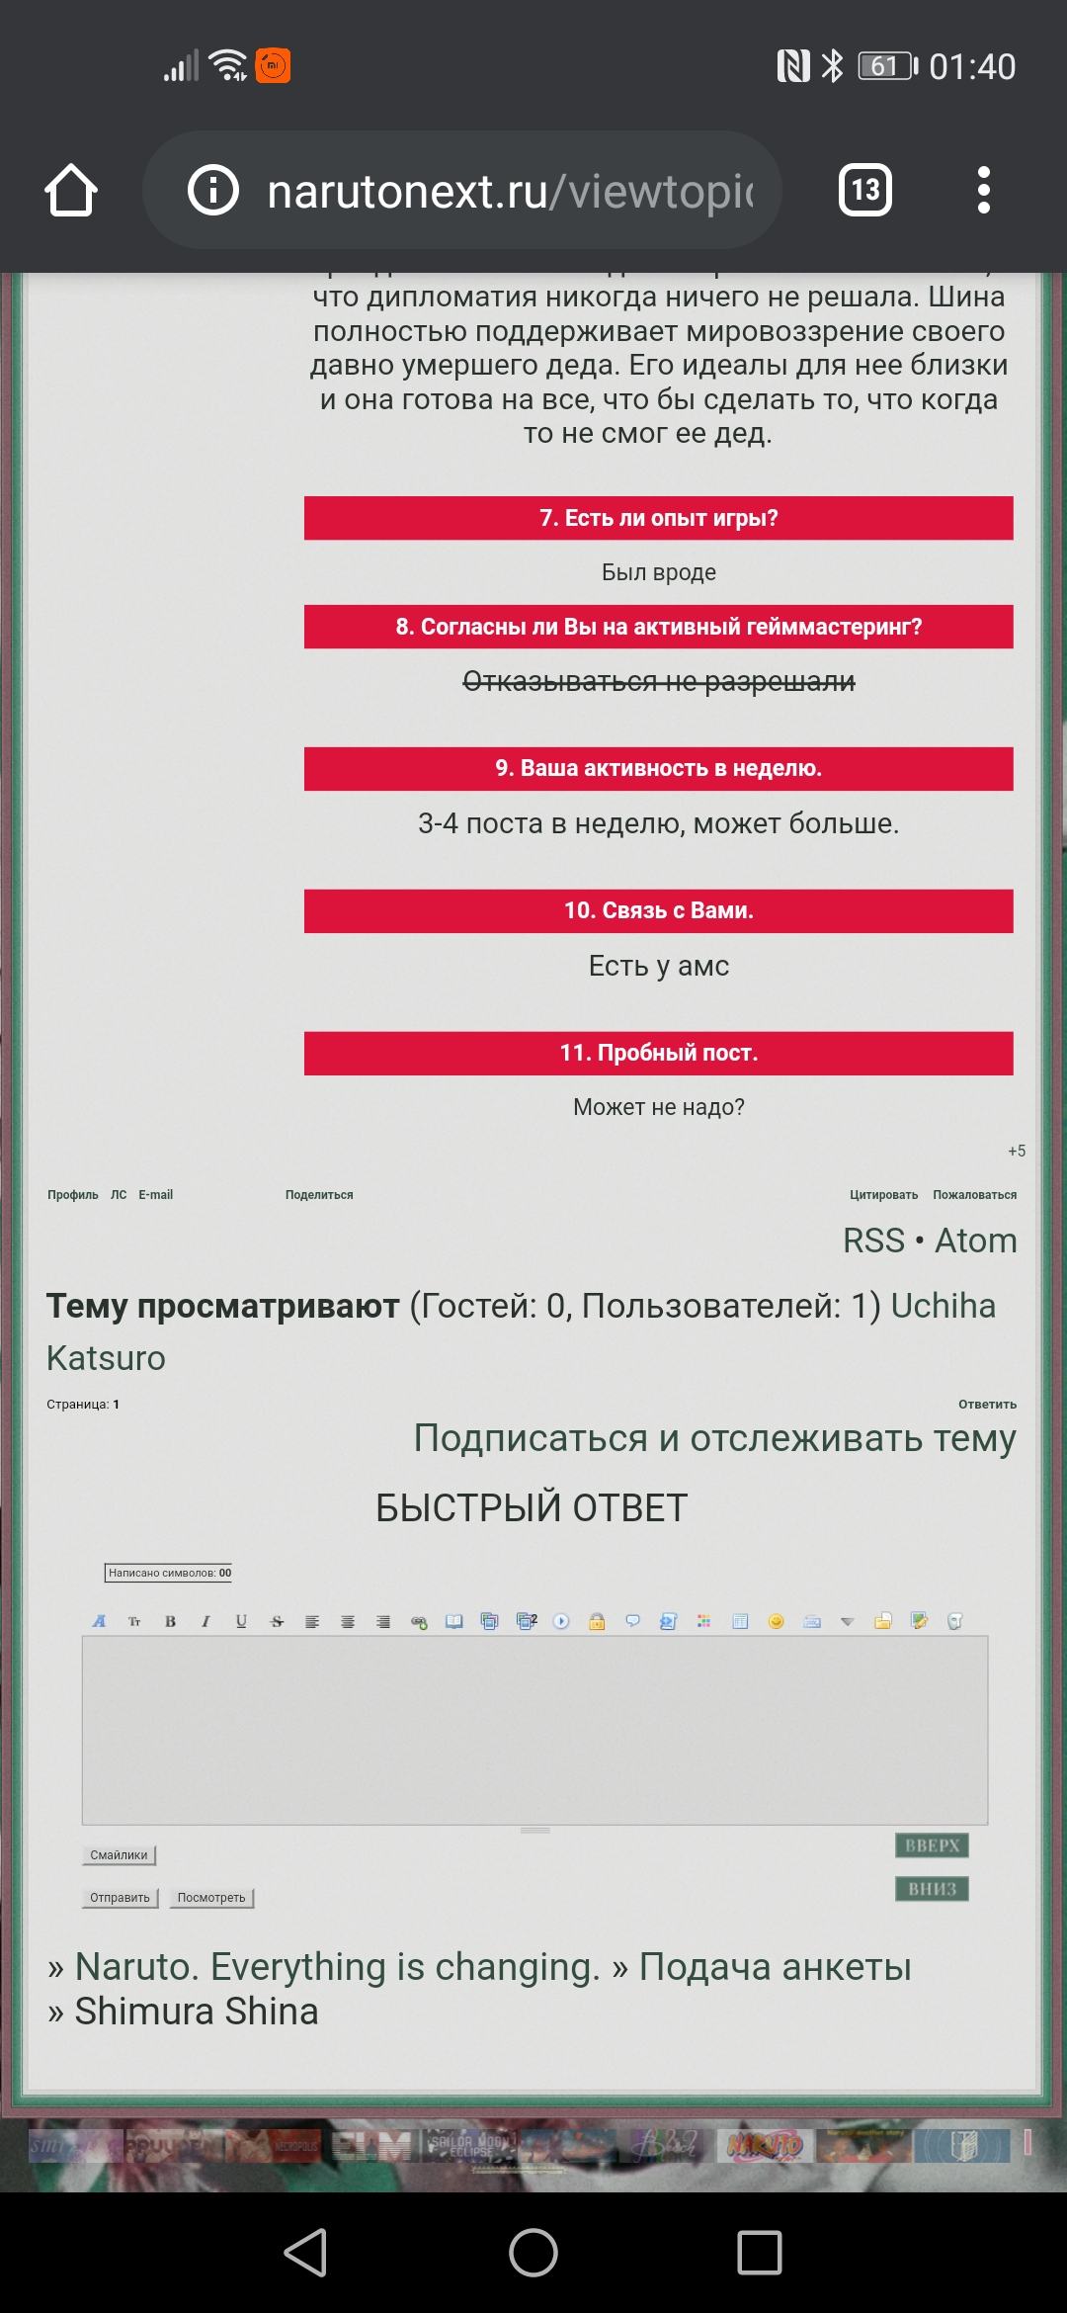Open Android recent apps square button
The height and width of the screenshot is (2313, 1067).
click(x=760, y=2253)
